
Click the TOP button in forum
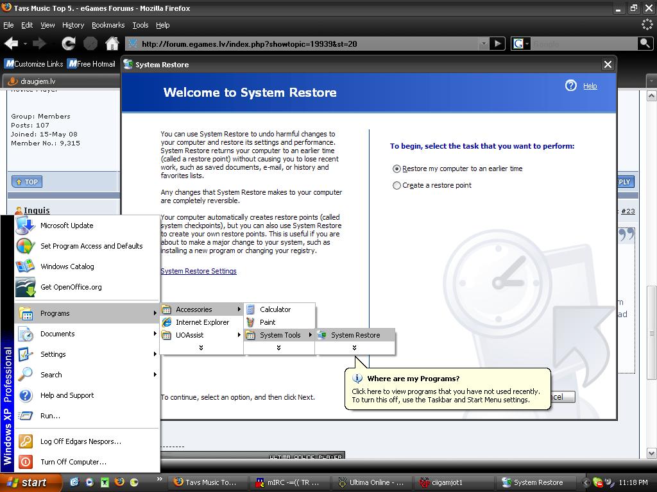point(27,182)
